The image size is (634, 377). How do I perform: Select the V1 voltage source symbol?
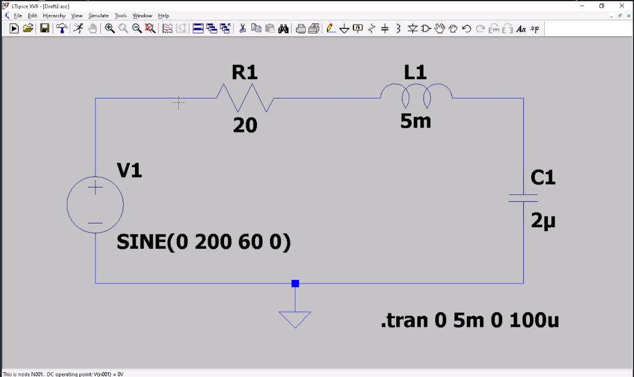pos(95,204)
